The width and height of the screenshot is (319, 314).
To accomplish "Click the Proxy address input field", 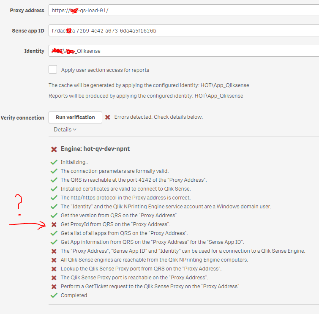I will pyautogui.click(x=184, y=10).
